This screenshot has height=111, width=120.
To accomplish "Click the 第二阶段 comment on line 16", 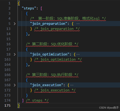I will [52, 44].
